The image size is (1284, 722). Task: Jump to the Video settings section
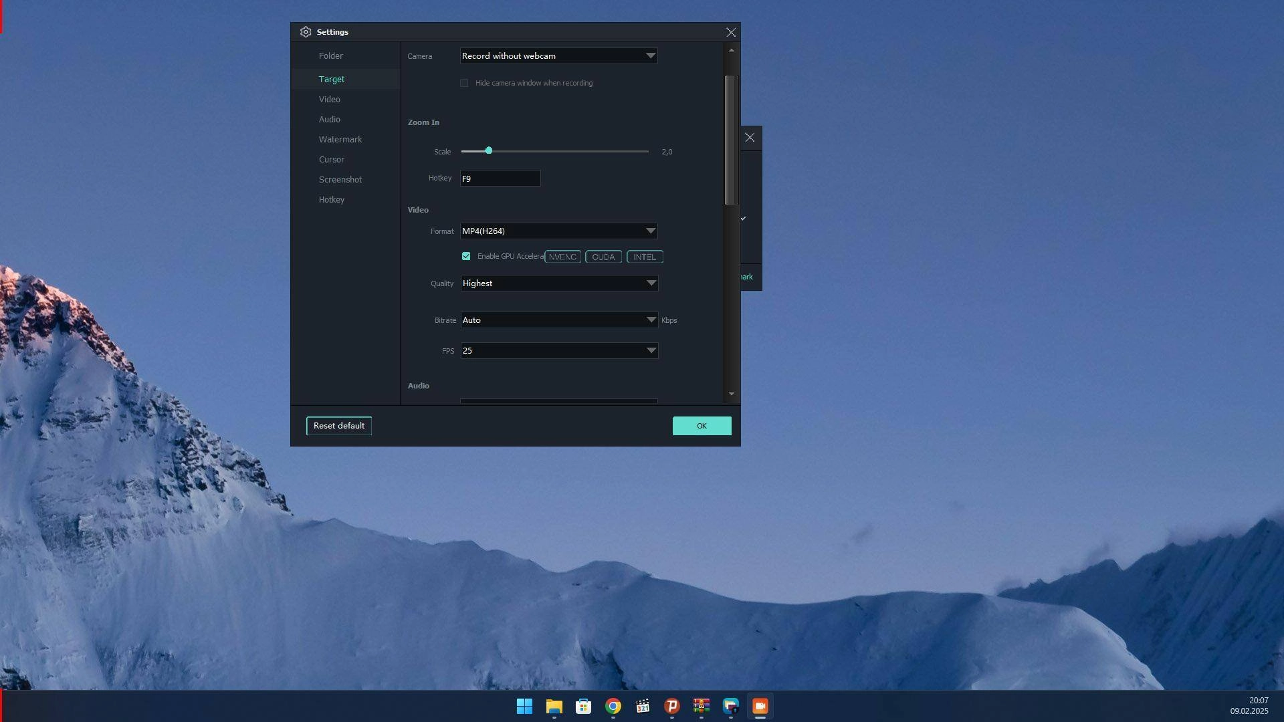(330, 99)
